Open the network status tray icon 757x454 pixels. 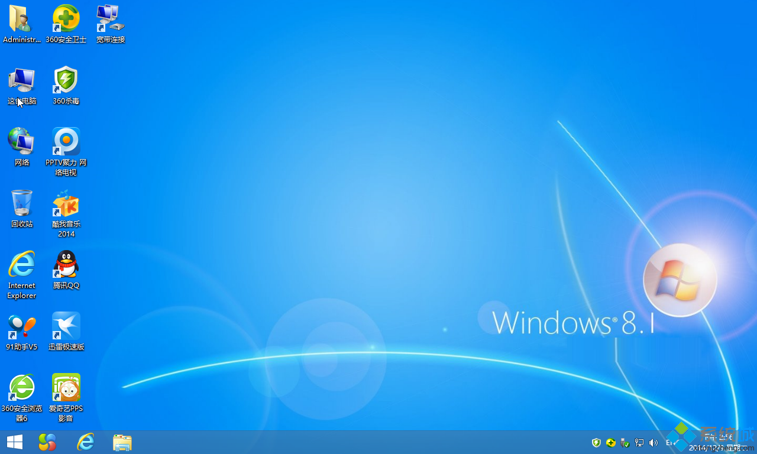tap(639, 442)
